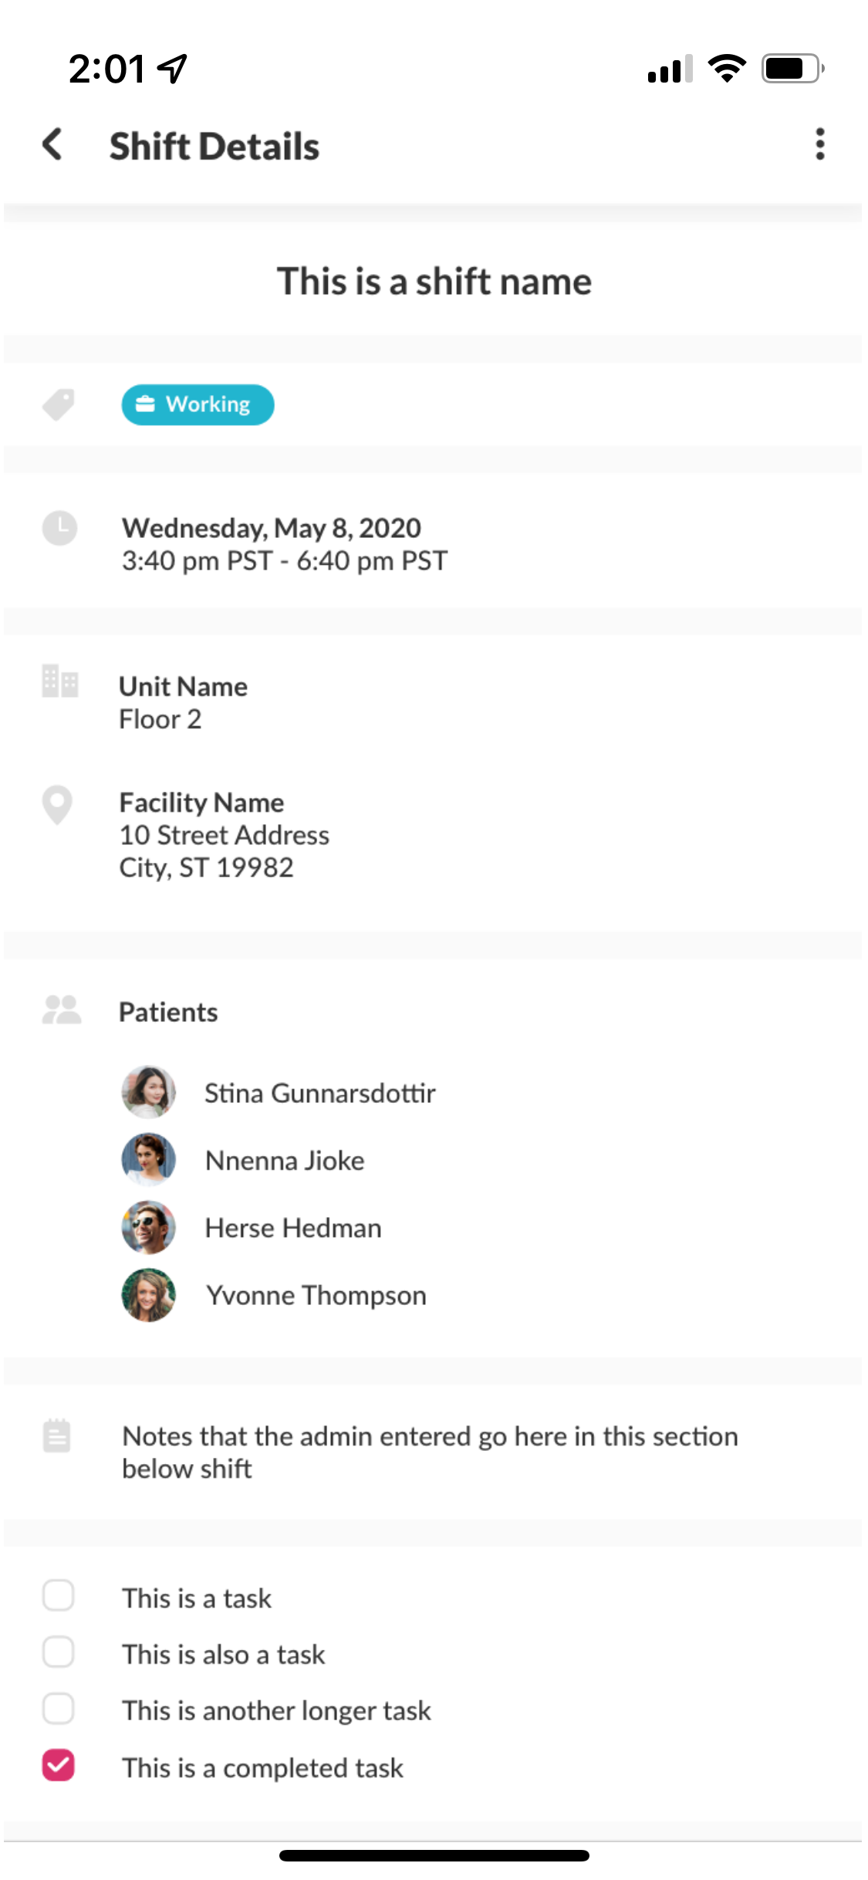The image size is (868, 1880).
Task: Select patient name Herse Hedman
Action: tap(293, 1228)
